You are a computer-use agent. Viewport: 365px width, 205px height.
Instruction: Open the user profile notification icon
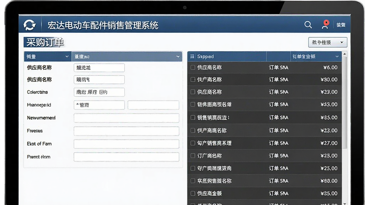click(325, 25)
